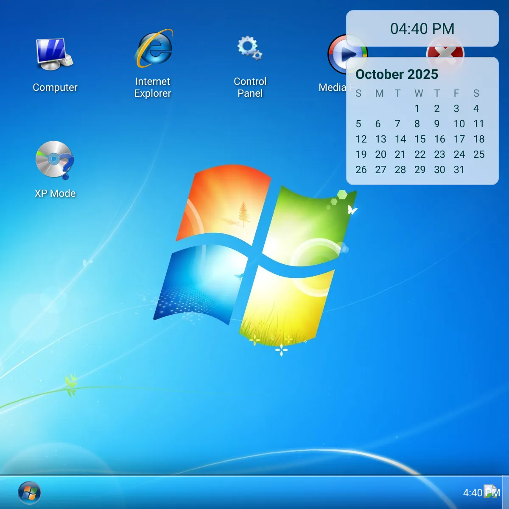Open the Windows Start menu orb
The width and height of the screenshot is (509, 509).
pyautogui.click(x=29, y=492)
